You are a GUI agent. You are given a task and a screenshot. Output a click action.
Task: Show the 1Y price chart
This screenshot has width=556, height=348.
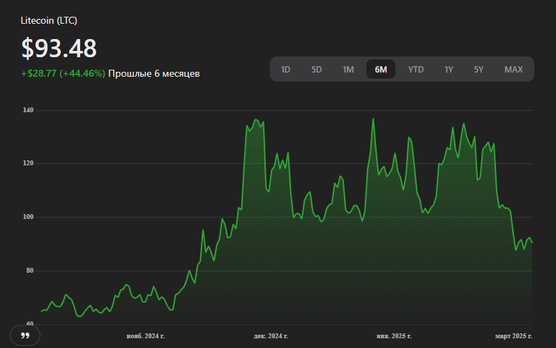[x=449, y=70]
